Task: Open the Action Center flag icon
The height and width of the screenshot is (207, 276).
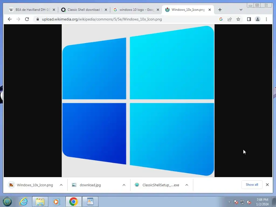Action: 236,202
